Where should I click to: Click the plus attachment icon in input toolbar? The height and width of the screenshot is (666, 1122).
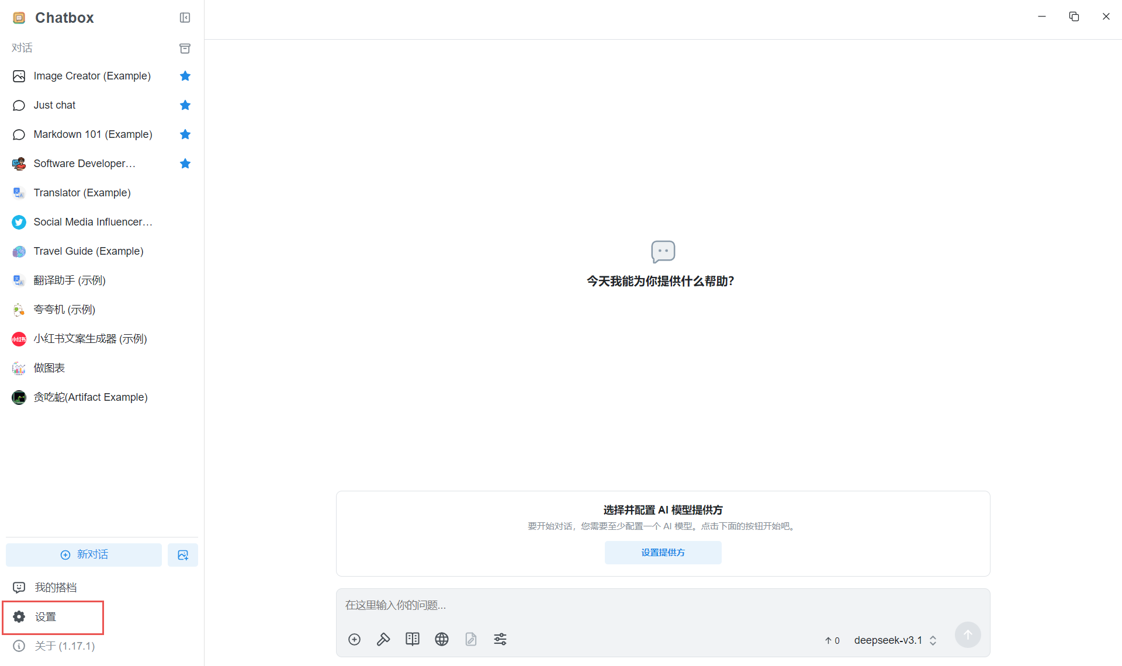tap(354, 639)
